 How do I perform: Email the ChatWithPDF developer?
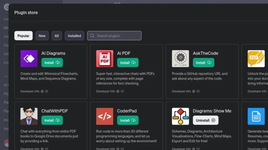coord(47,149)
